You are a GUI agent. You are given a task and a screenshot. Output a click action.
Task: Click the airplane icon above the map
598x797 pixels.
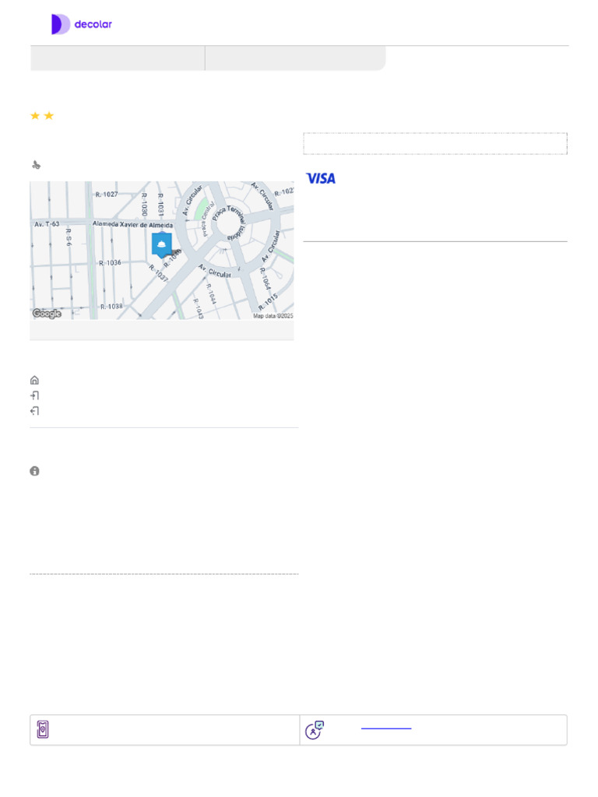(x=36, y=165)
